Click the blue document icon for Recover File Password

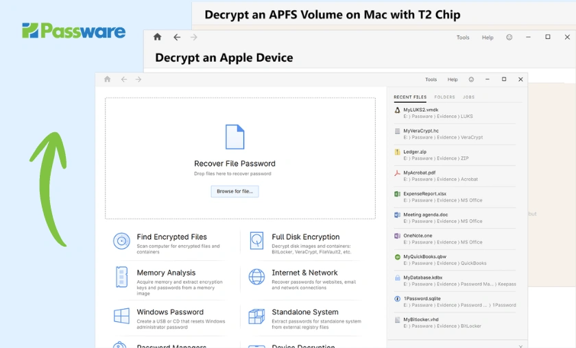click(235, 137)
